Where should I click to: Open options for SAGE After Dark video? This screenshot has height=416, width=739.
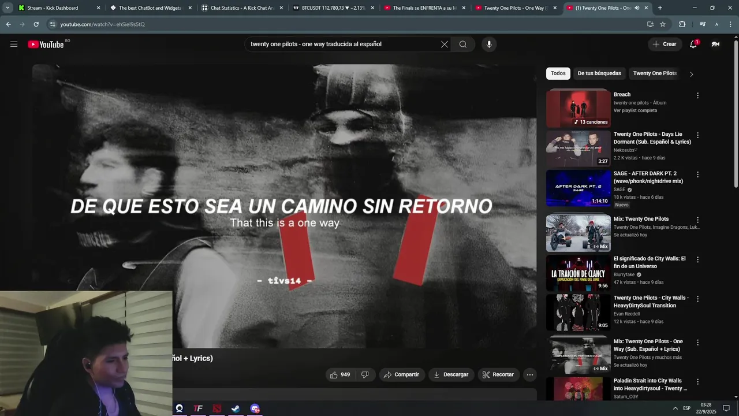click(x=697, y=174)
